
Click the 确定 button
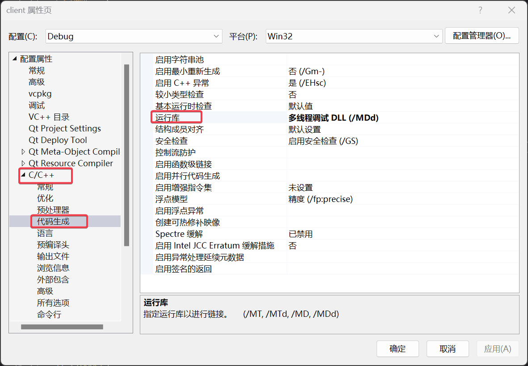pos(398,349)
